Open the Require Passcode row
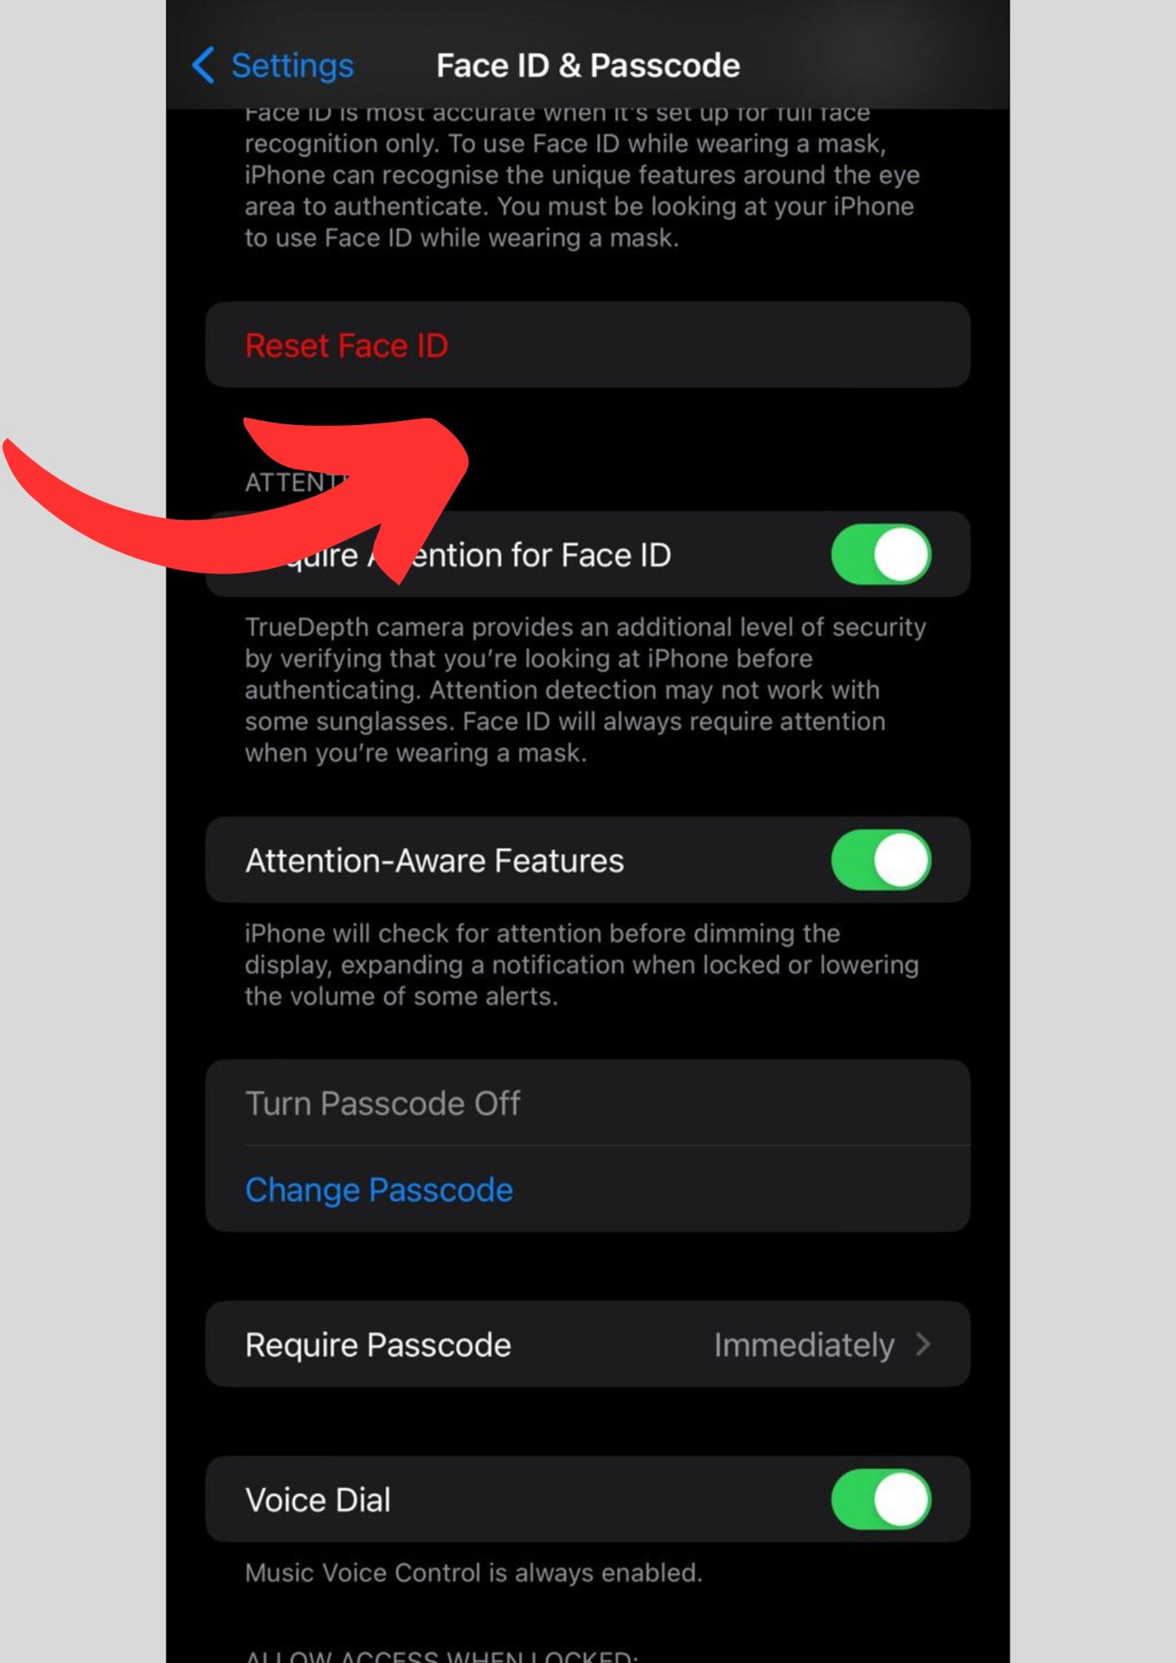The width and height of the screenshot is (1176, 1663). (588, 1344)
